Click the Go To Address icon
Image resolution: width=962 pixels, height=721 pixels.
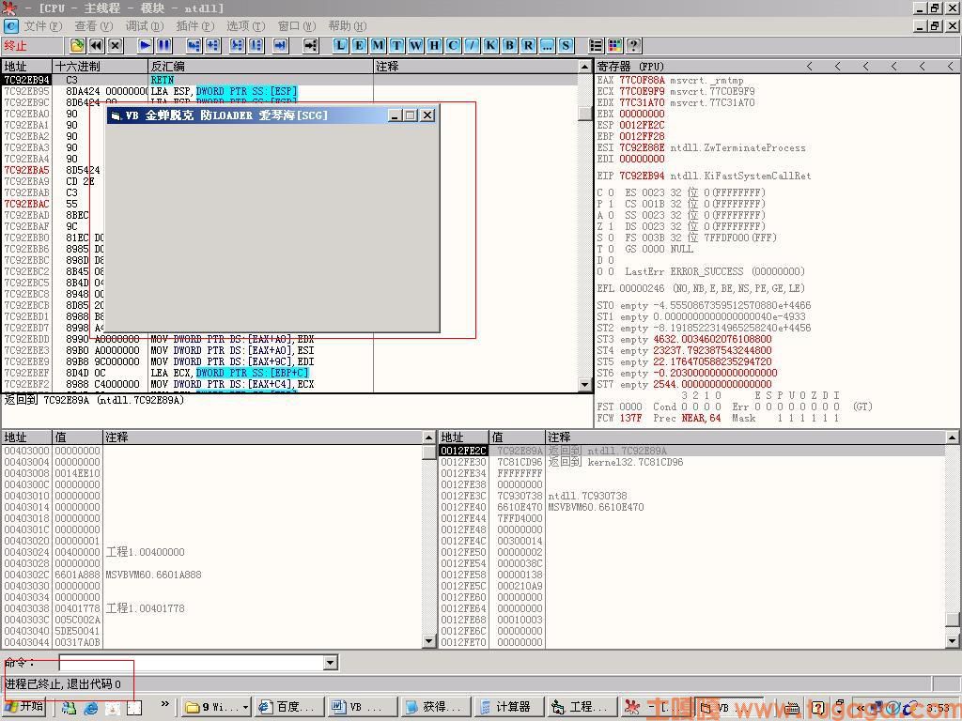310,45
